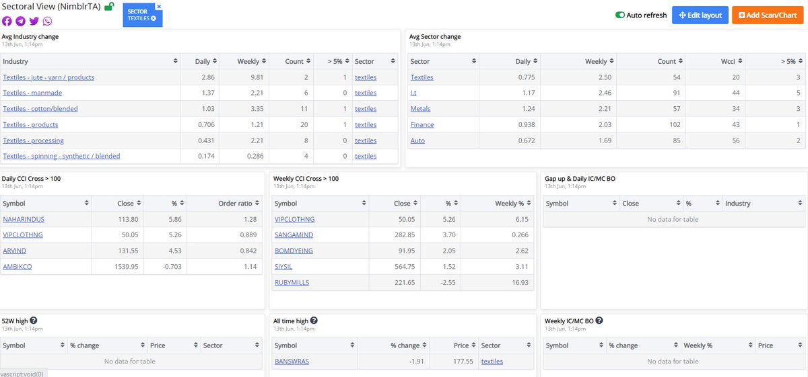Open Textiles - manmade industry link

(x=31, y=93)
